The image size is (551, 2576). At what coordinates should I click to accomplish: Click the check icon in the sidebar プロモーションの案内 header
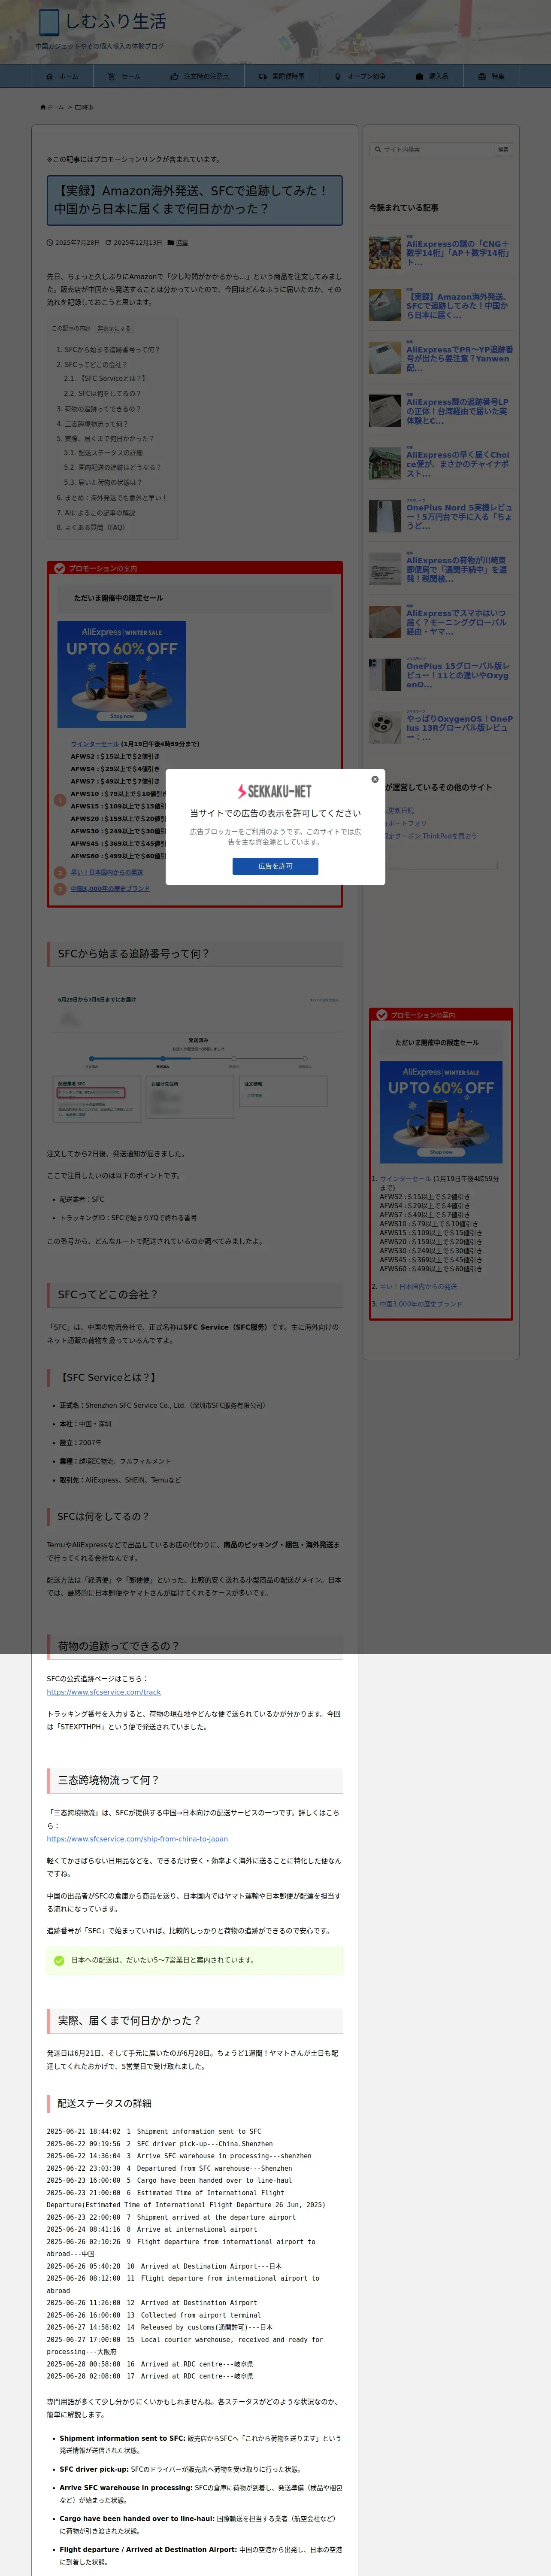coord(382,1015)
